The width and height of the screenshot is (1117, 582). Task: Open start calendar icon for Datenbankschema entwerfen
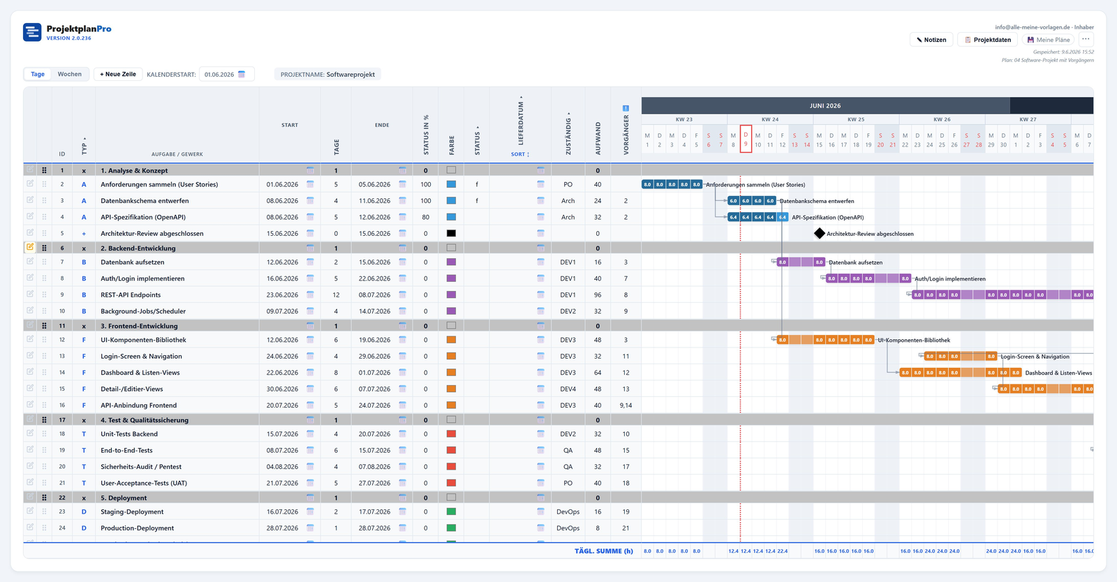click(x=310, y=201)
